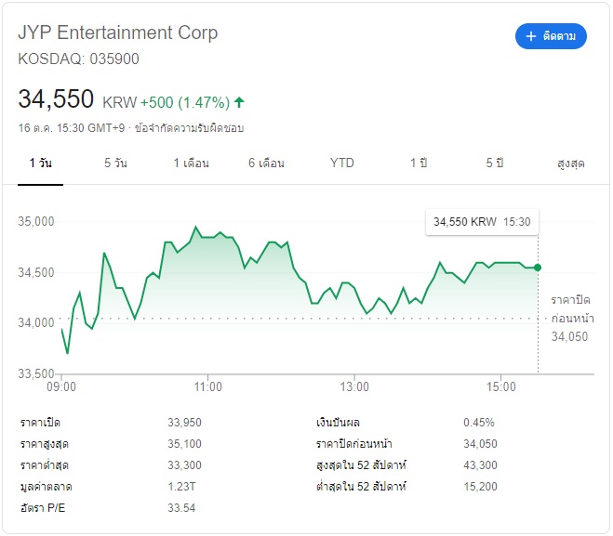Click the 34,000 price axis label
The image size is (613, 536).
36,323
